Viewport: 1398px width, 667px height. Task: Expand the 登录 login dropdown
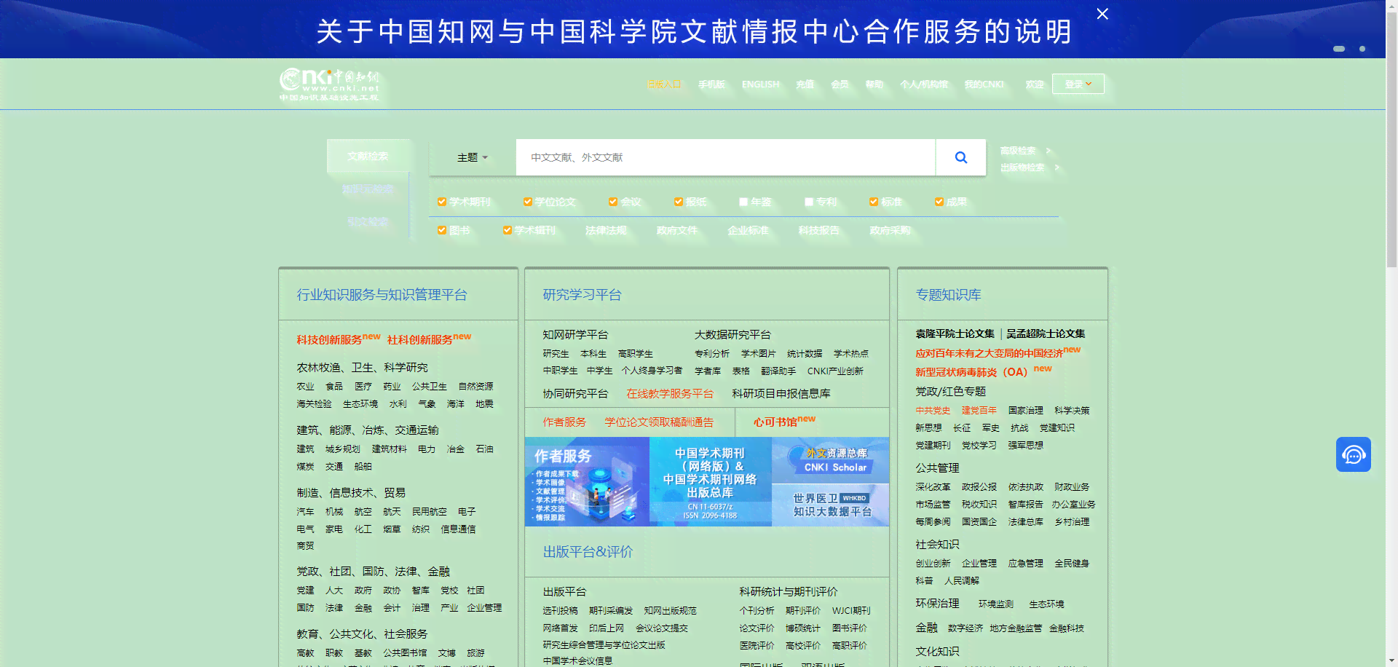[1078, 84]
